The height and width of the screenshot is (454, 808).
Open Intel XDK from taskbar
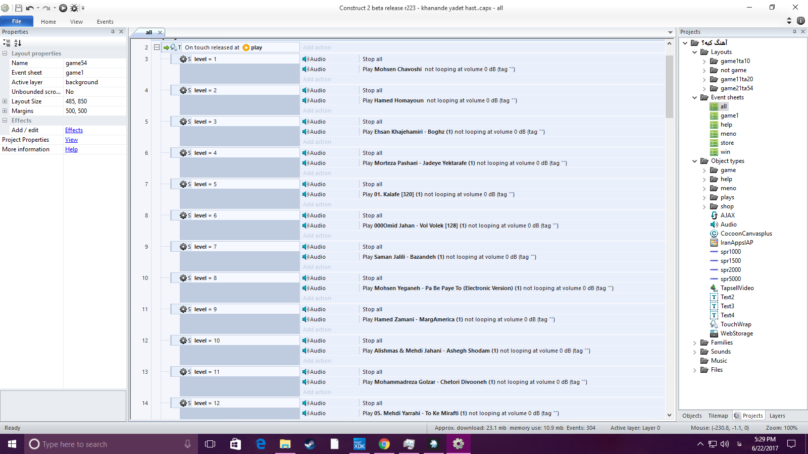359,444
